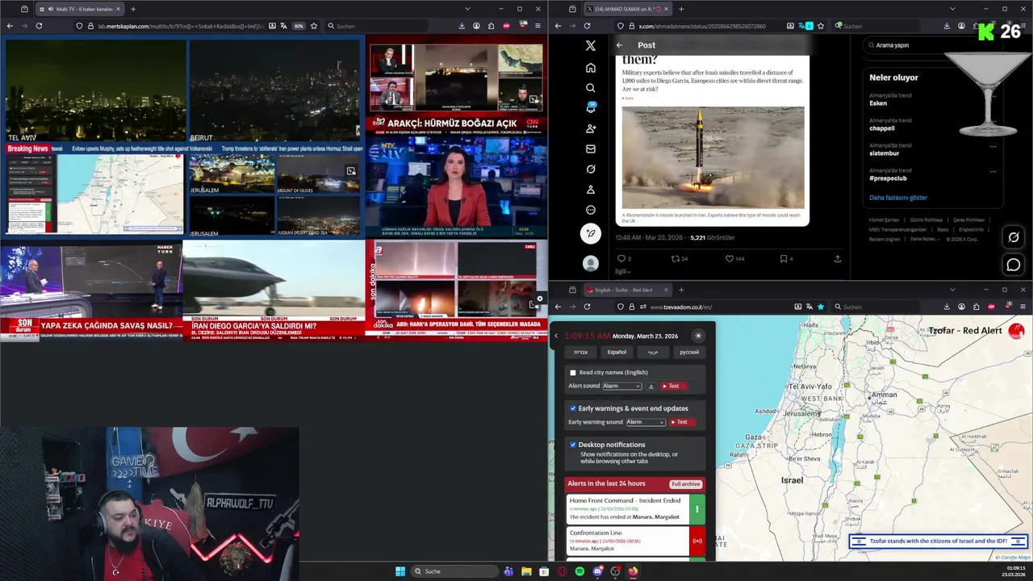The width and height of the screenshot is (1033, 581).
Task: Bookmark the Multi TV page with star icon
Action: [x=314, y=26]
